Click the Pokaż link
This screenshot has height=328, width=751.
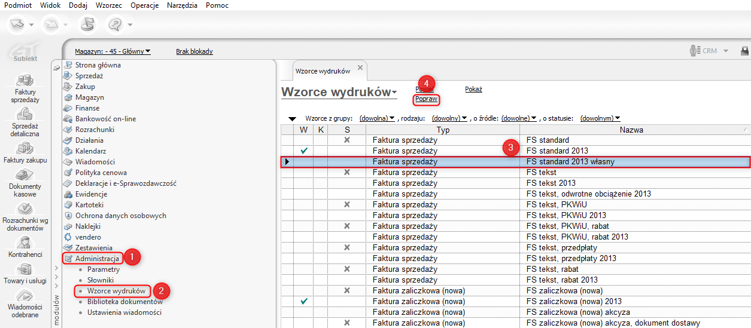click(473, 89)
